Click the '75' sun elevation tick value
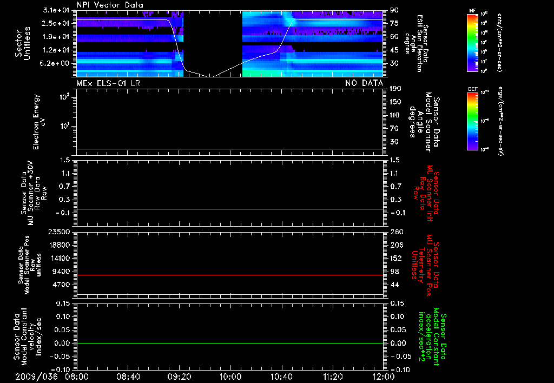The height and width of the screenshot is (383, 554). 394,23
